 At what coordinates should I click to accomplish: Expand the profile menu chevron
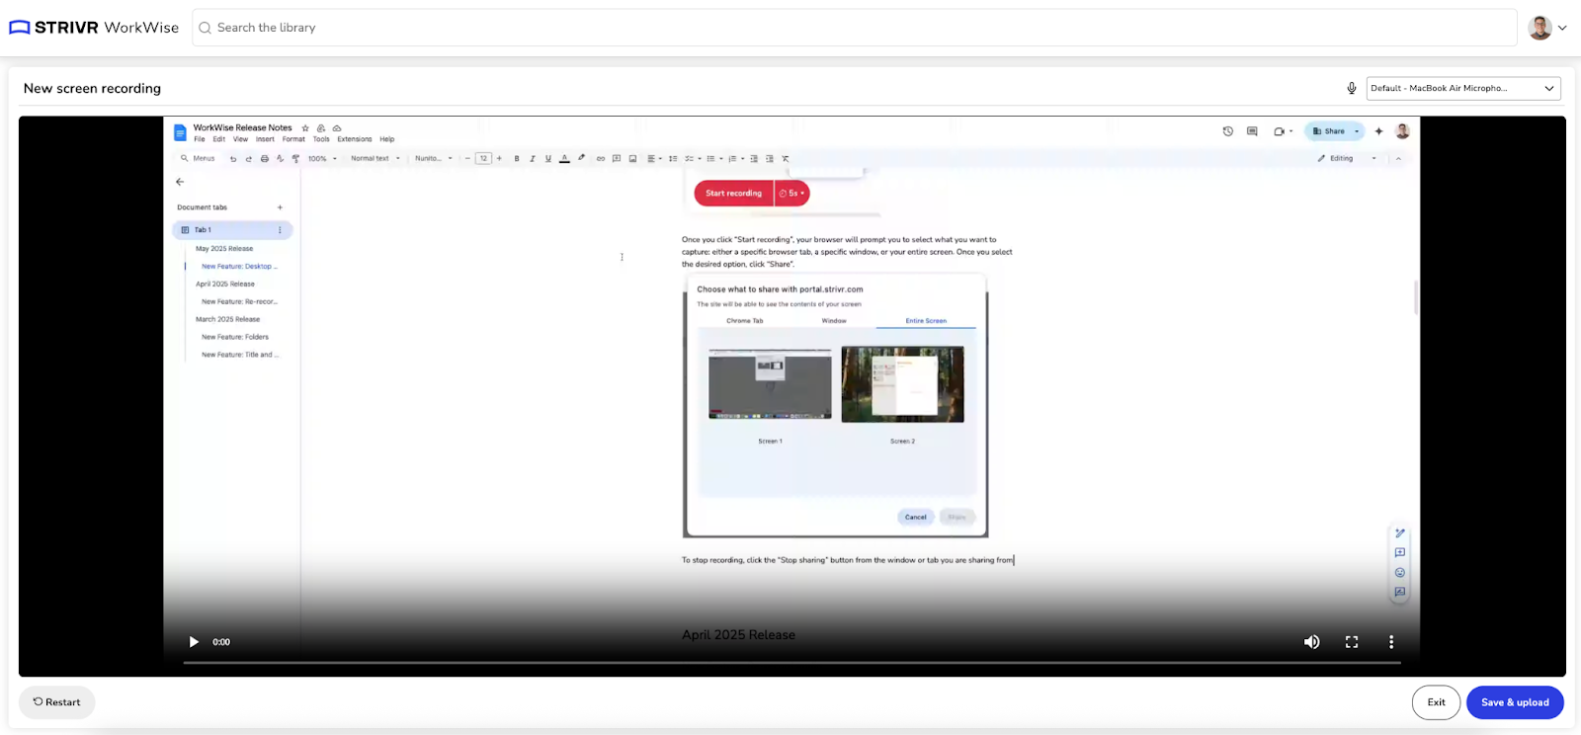pos(1562,28)
